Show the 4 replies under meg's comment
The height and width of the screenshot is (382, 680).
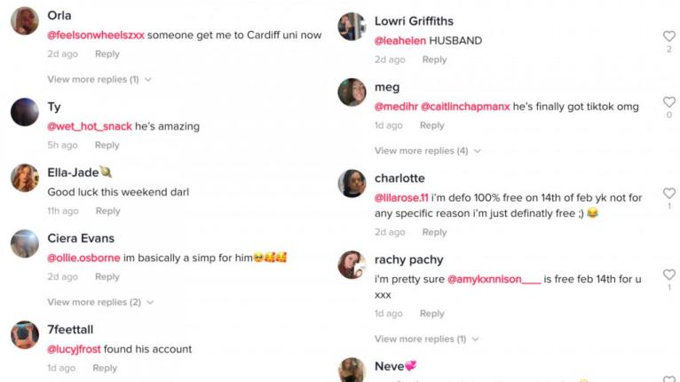pyautogui.click(x=426, y=151)
